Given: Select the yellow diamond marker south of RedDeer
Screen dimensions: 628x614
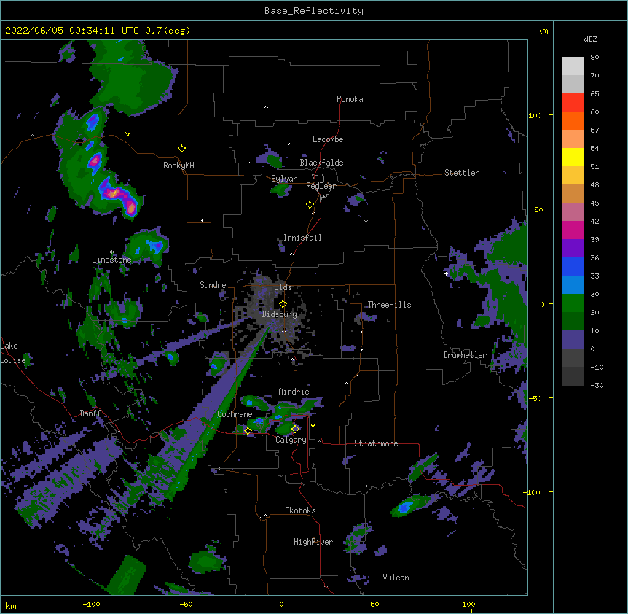Looking at the screenshot, I should pyautogui.click(x=310, y=205).
